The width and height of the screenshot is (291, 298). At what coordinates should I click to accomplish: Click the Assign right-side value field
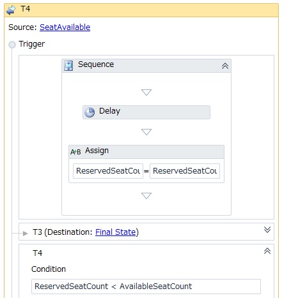(x=185, y=171)
